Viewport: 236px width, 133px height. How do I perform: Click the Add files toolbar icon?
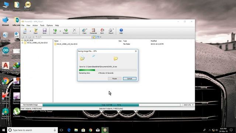pyautogui.click(x=55, y=31)
